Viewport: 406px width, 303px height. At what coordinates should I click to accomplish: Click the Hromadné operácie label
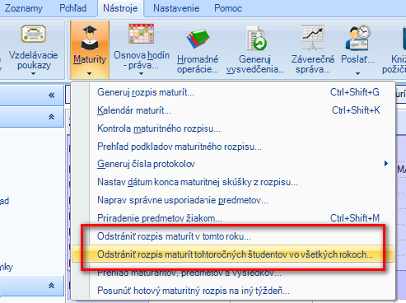[198, 64]
